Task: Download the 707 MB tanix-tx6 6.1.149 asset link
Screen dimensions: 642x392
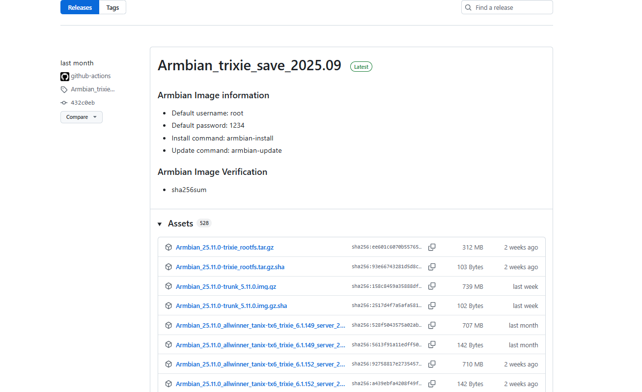Action: (260, 325)
